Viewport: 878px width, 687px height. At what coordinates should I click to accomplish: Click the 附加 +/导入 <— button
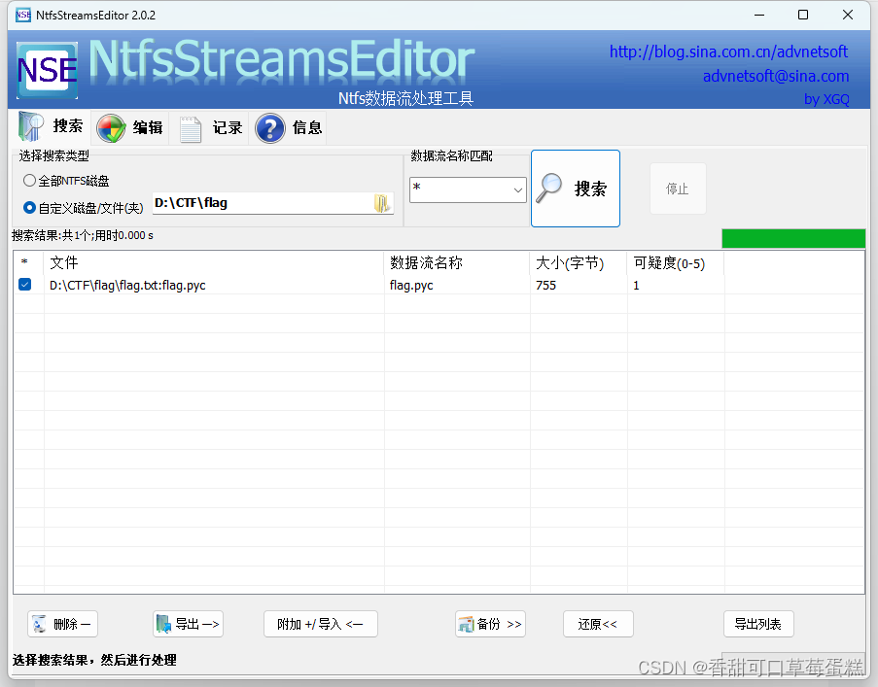(x=321, y=624)
